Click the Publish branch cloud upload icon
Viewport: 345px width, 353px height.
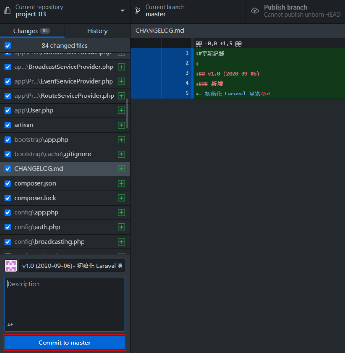click(255, 10)
